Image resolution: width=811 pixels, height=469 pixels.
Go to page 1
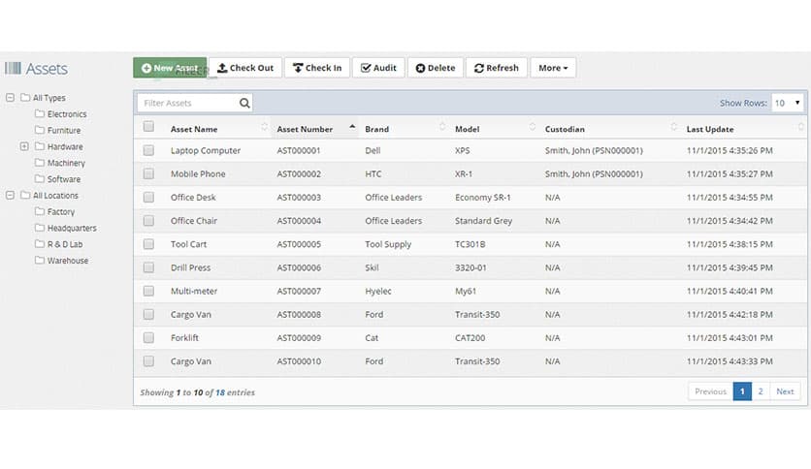[742, 391]
